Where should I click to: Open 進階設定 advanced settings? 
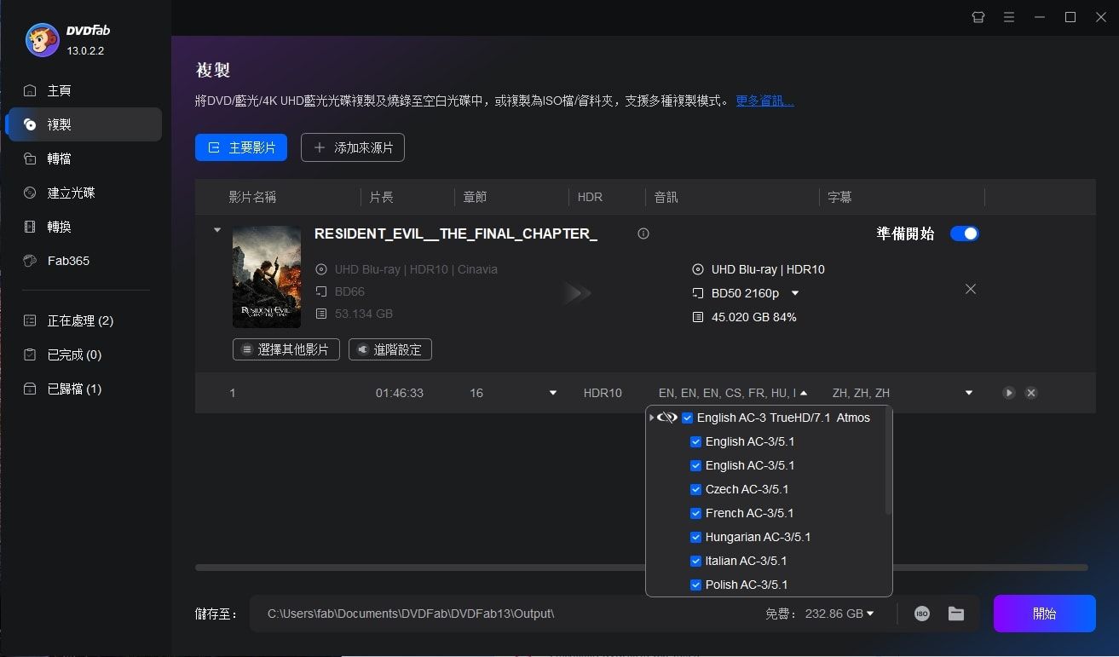(x=390, y=349)
